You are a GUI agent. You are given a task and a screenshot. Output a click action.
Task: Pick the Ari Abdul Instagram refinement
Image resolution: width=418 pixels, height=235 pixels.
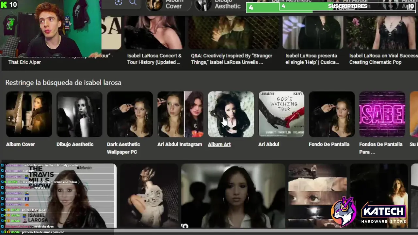tap(180, 119)
